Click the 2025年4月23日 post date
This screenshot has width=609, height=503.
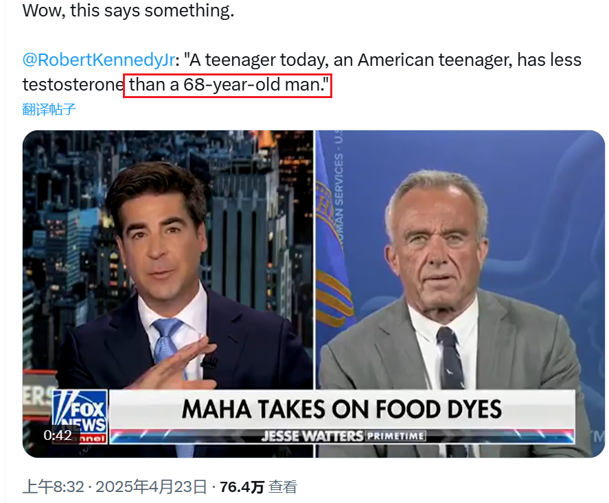click(x=151, y=487)
